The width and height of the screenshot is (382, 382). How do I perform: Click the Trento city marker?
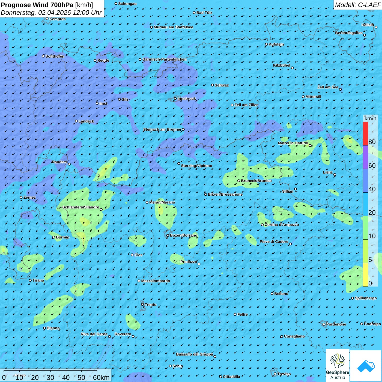click(x=142, y=305)
